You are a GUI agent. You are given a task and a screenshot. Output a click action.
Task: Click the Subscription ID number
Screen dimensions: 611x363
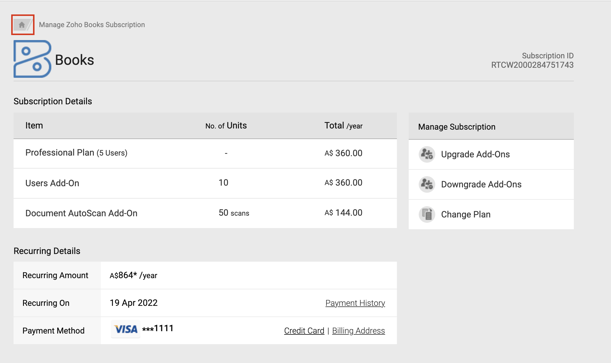[532, 65]
